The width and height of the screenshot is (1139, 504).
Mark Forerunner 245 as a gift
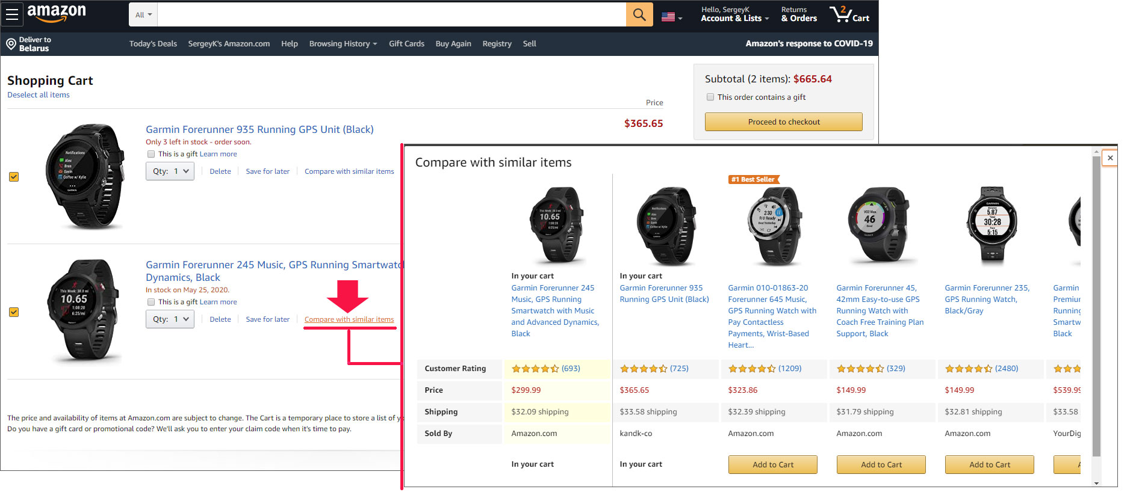point(151,302)
